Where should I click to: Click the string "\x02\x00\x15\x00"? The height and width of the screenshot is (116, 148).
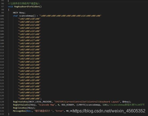point(29,34)
